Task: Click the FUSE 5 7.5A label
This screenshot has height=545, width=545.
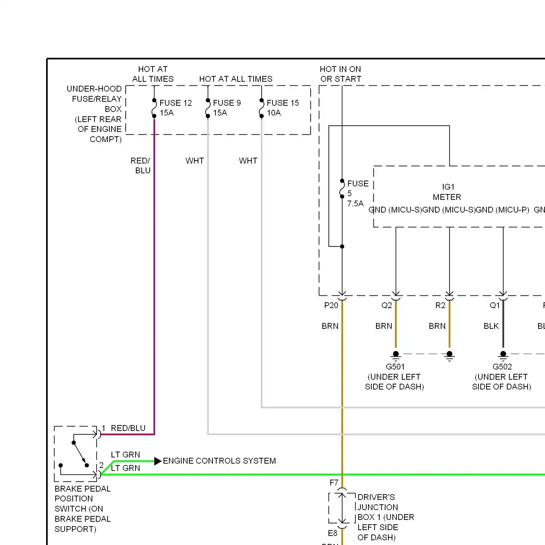Action: (358, 194)
